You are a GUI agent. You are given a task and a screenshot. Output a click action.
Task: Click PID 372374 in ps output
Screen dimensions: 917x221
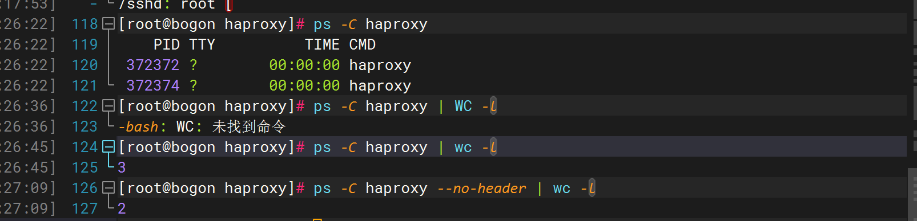tap(153, 86)
